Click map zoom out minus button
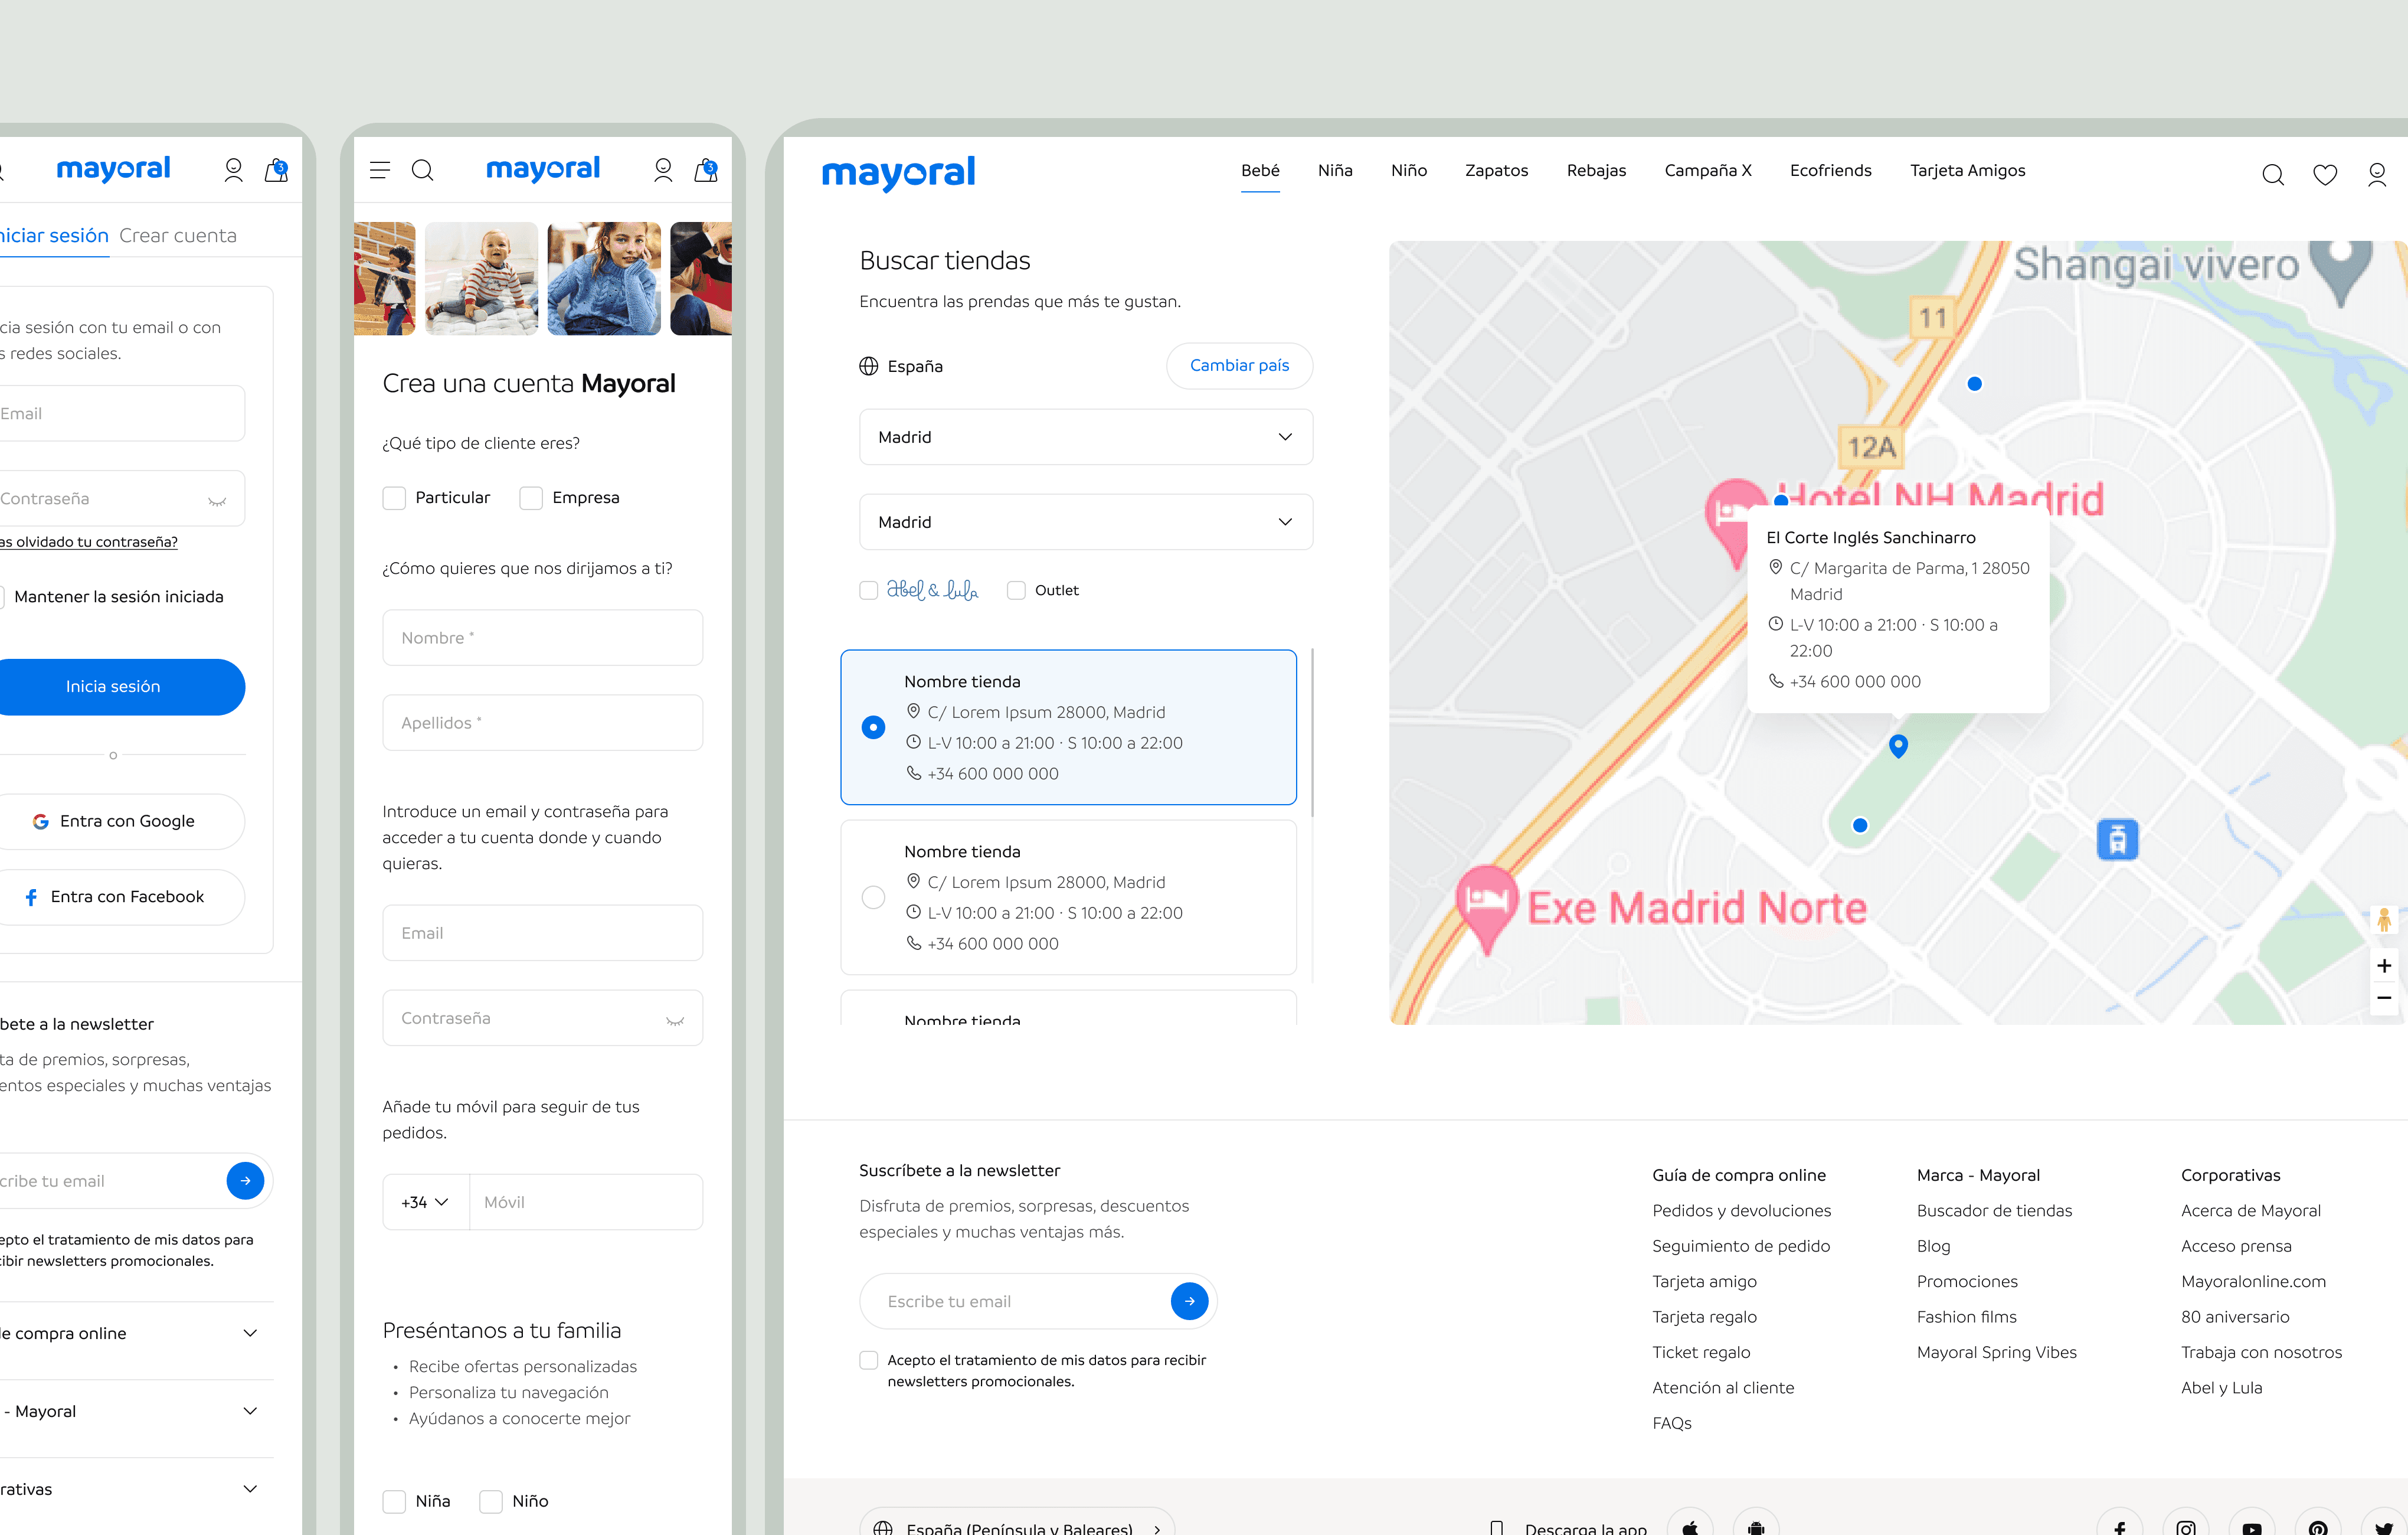Screen dimensions: 2408x1535 [x=2384, y=998]
